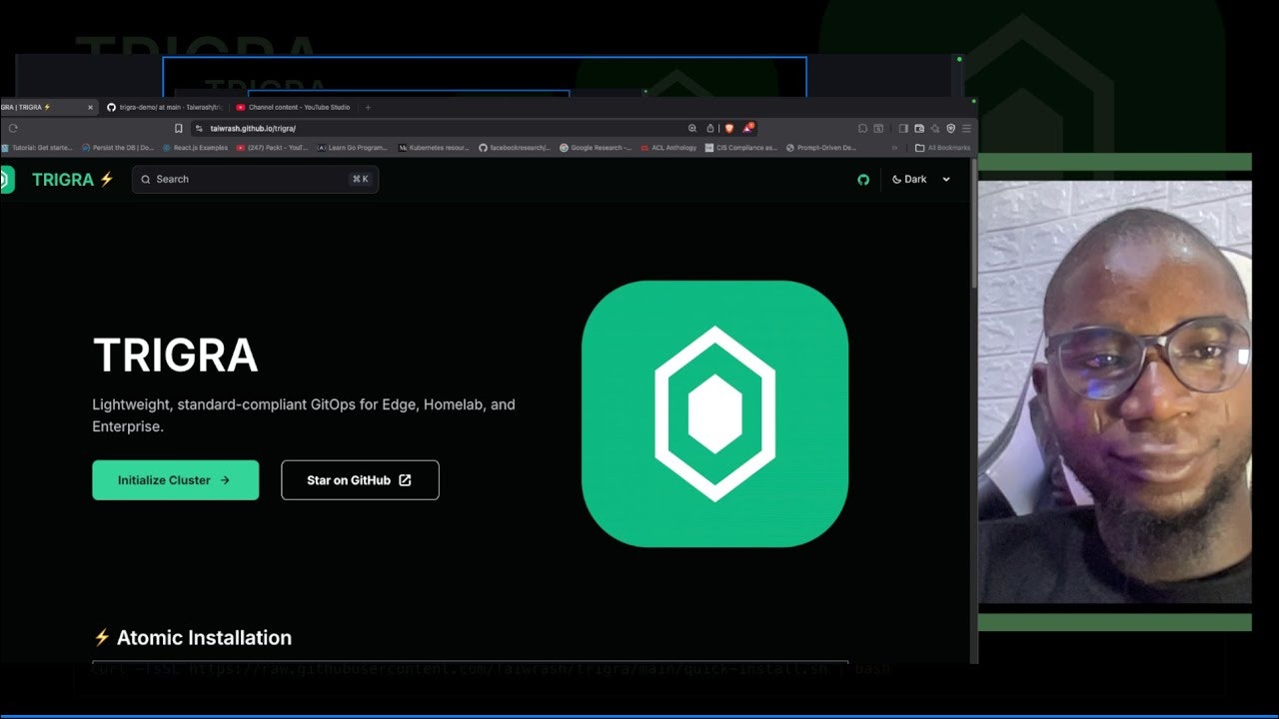
Task: Focus the Search input box
Action: coord(255,180)
